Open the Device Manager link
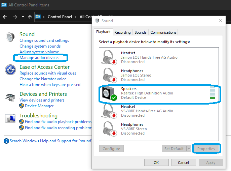The height and width of the screenshot is (171, 231). 39,106
